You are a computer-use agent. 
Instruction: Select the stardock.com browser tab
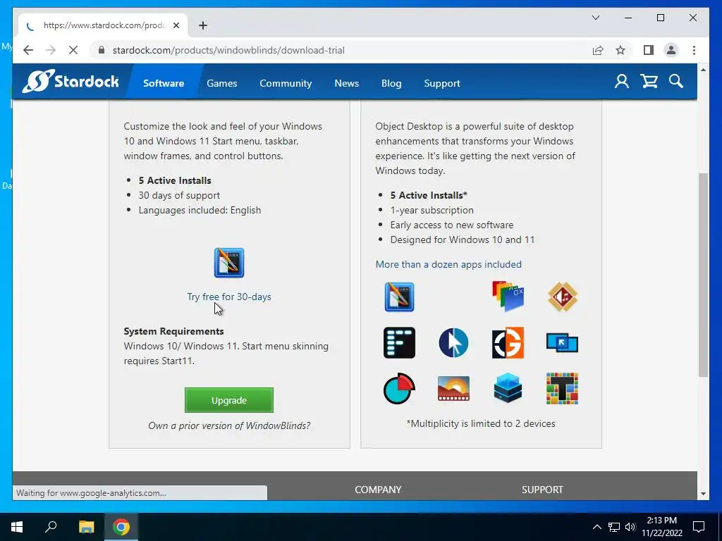click(103, 25)
